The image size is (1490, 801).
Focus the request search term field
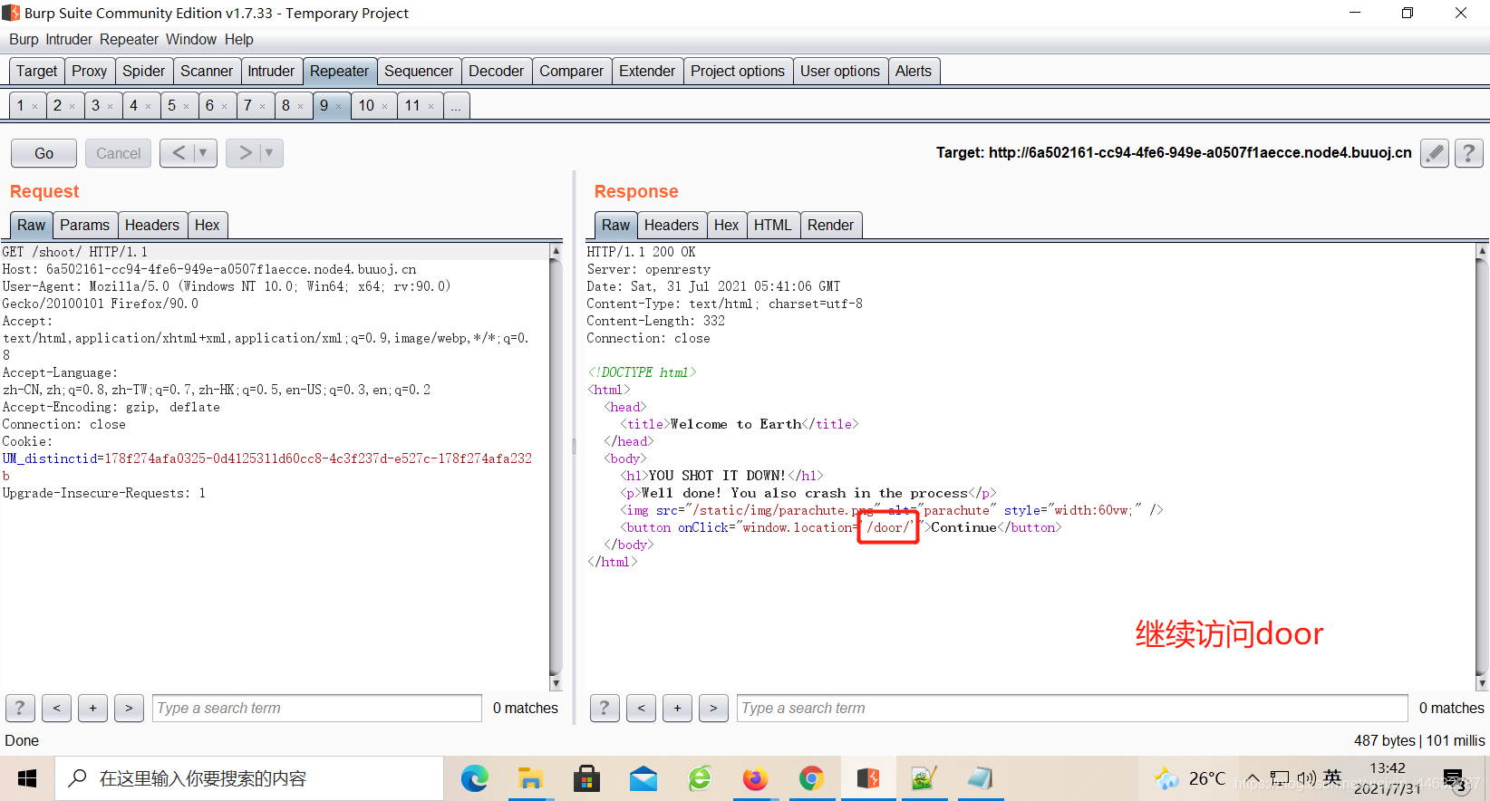pos(317,708)
